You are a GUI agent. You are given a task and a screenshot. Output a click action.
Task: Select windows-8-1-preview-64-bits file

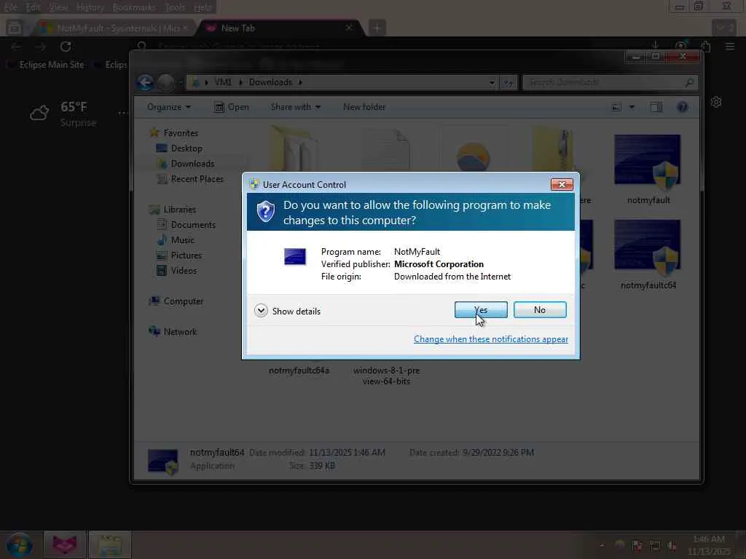pos(386,376)
